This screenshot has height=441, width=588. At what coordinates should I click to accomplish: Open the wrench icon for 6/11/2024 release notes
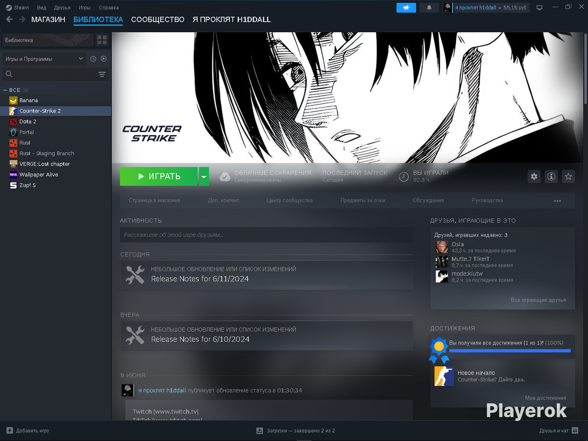135,274
